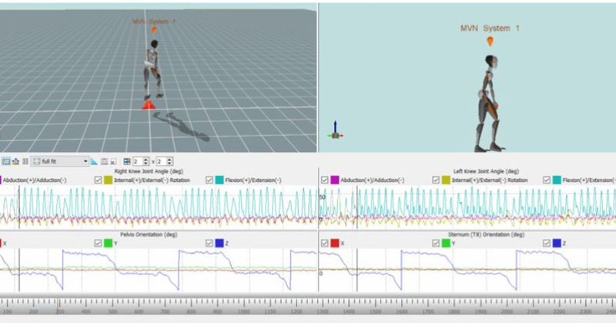Toggle Left Knee Flexion/Extension checkbox
Viewport: 616px width, 323px height.
[x=547, y=180]
